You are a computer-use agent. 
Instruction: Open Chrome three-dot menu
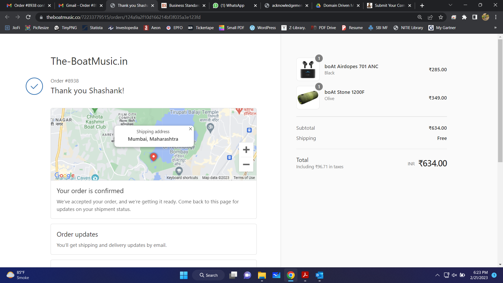pos(496,17)
